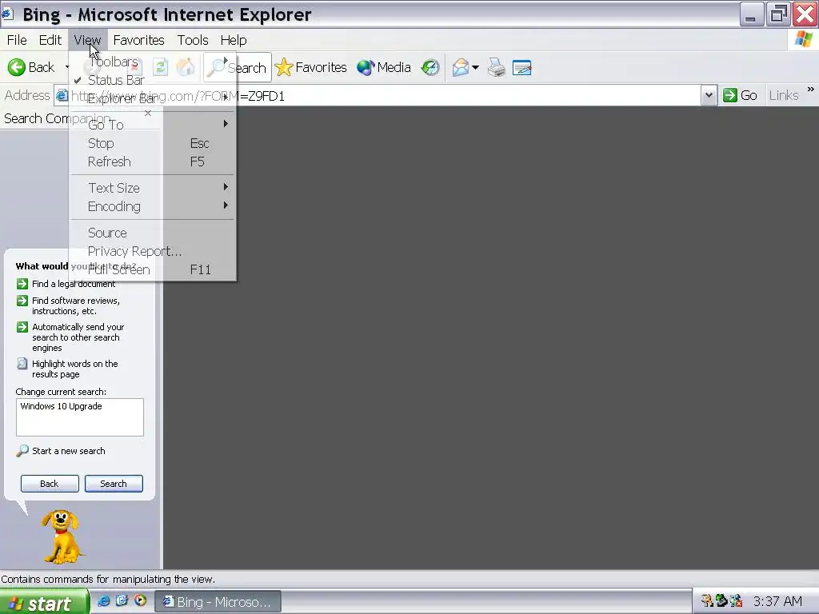The width and height of the screenshot is (819, 614).
Task: Select Full Screen from View menu
Action: click(x=153, y=269)
